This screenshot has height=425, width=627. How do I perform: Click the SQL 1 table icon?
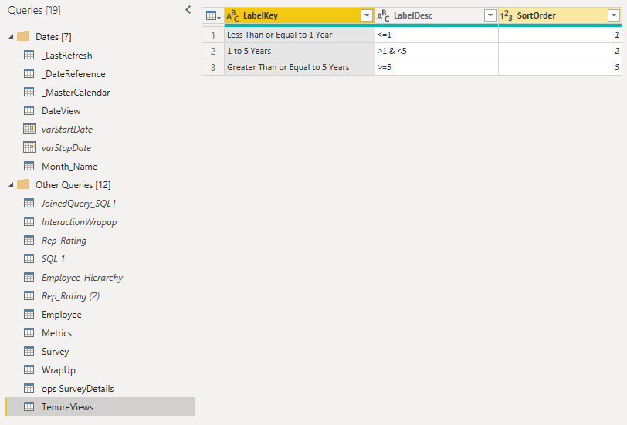tap(29, 259)
